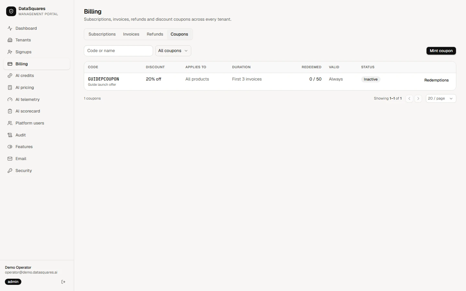Click the Features toggle icon

[10, 147]
